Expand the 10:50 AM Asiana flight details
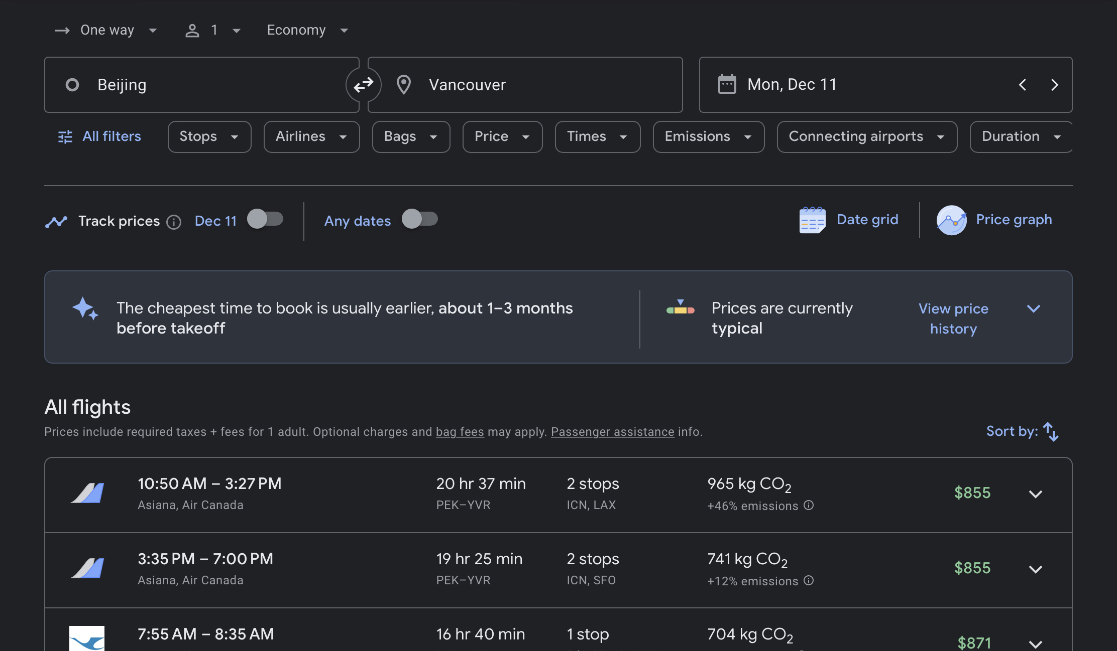The image size is (1117, 651). coord(1036,494)
